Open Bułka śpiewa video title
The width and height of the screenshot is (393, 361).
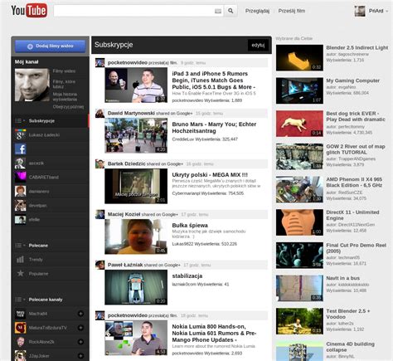pos(190,226)
